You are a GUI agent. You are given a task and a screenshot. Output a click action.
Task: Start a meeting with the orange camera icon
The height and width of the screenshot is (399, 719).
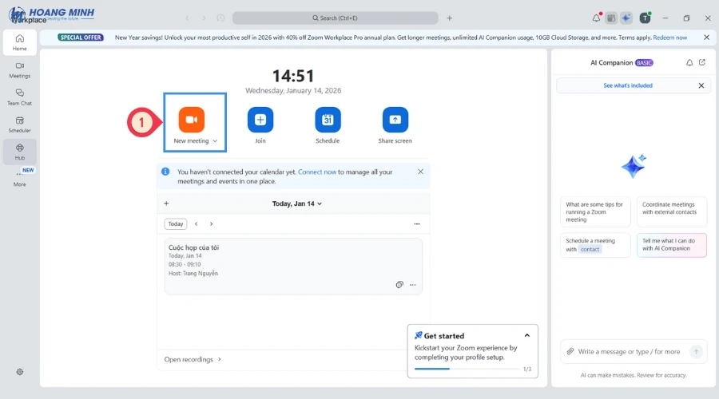191,120
